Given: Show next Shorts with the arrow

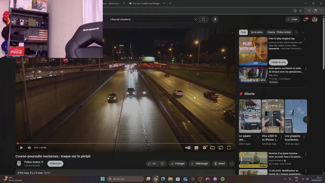Looking at the screenshot, I should (x=306, y=120).
